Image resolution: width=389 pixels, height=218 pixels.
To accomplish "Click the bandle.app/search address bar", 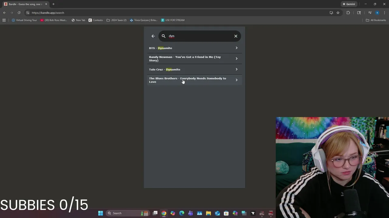I will (x=176, y=13).
